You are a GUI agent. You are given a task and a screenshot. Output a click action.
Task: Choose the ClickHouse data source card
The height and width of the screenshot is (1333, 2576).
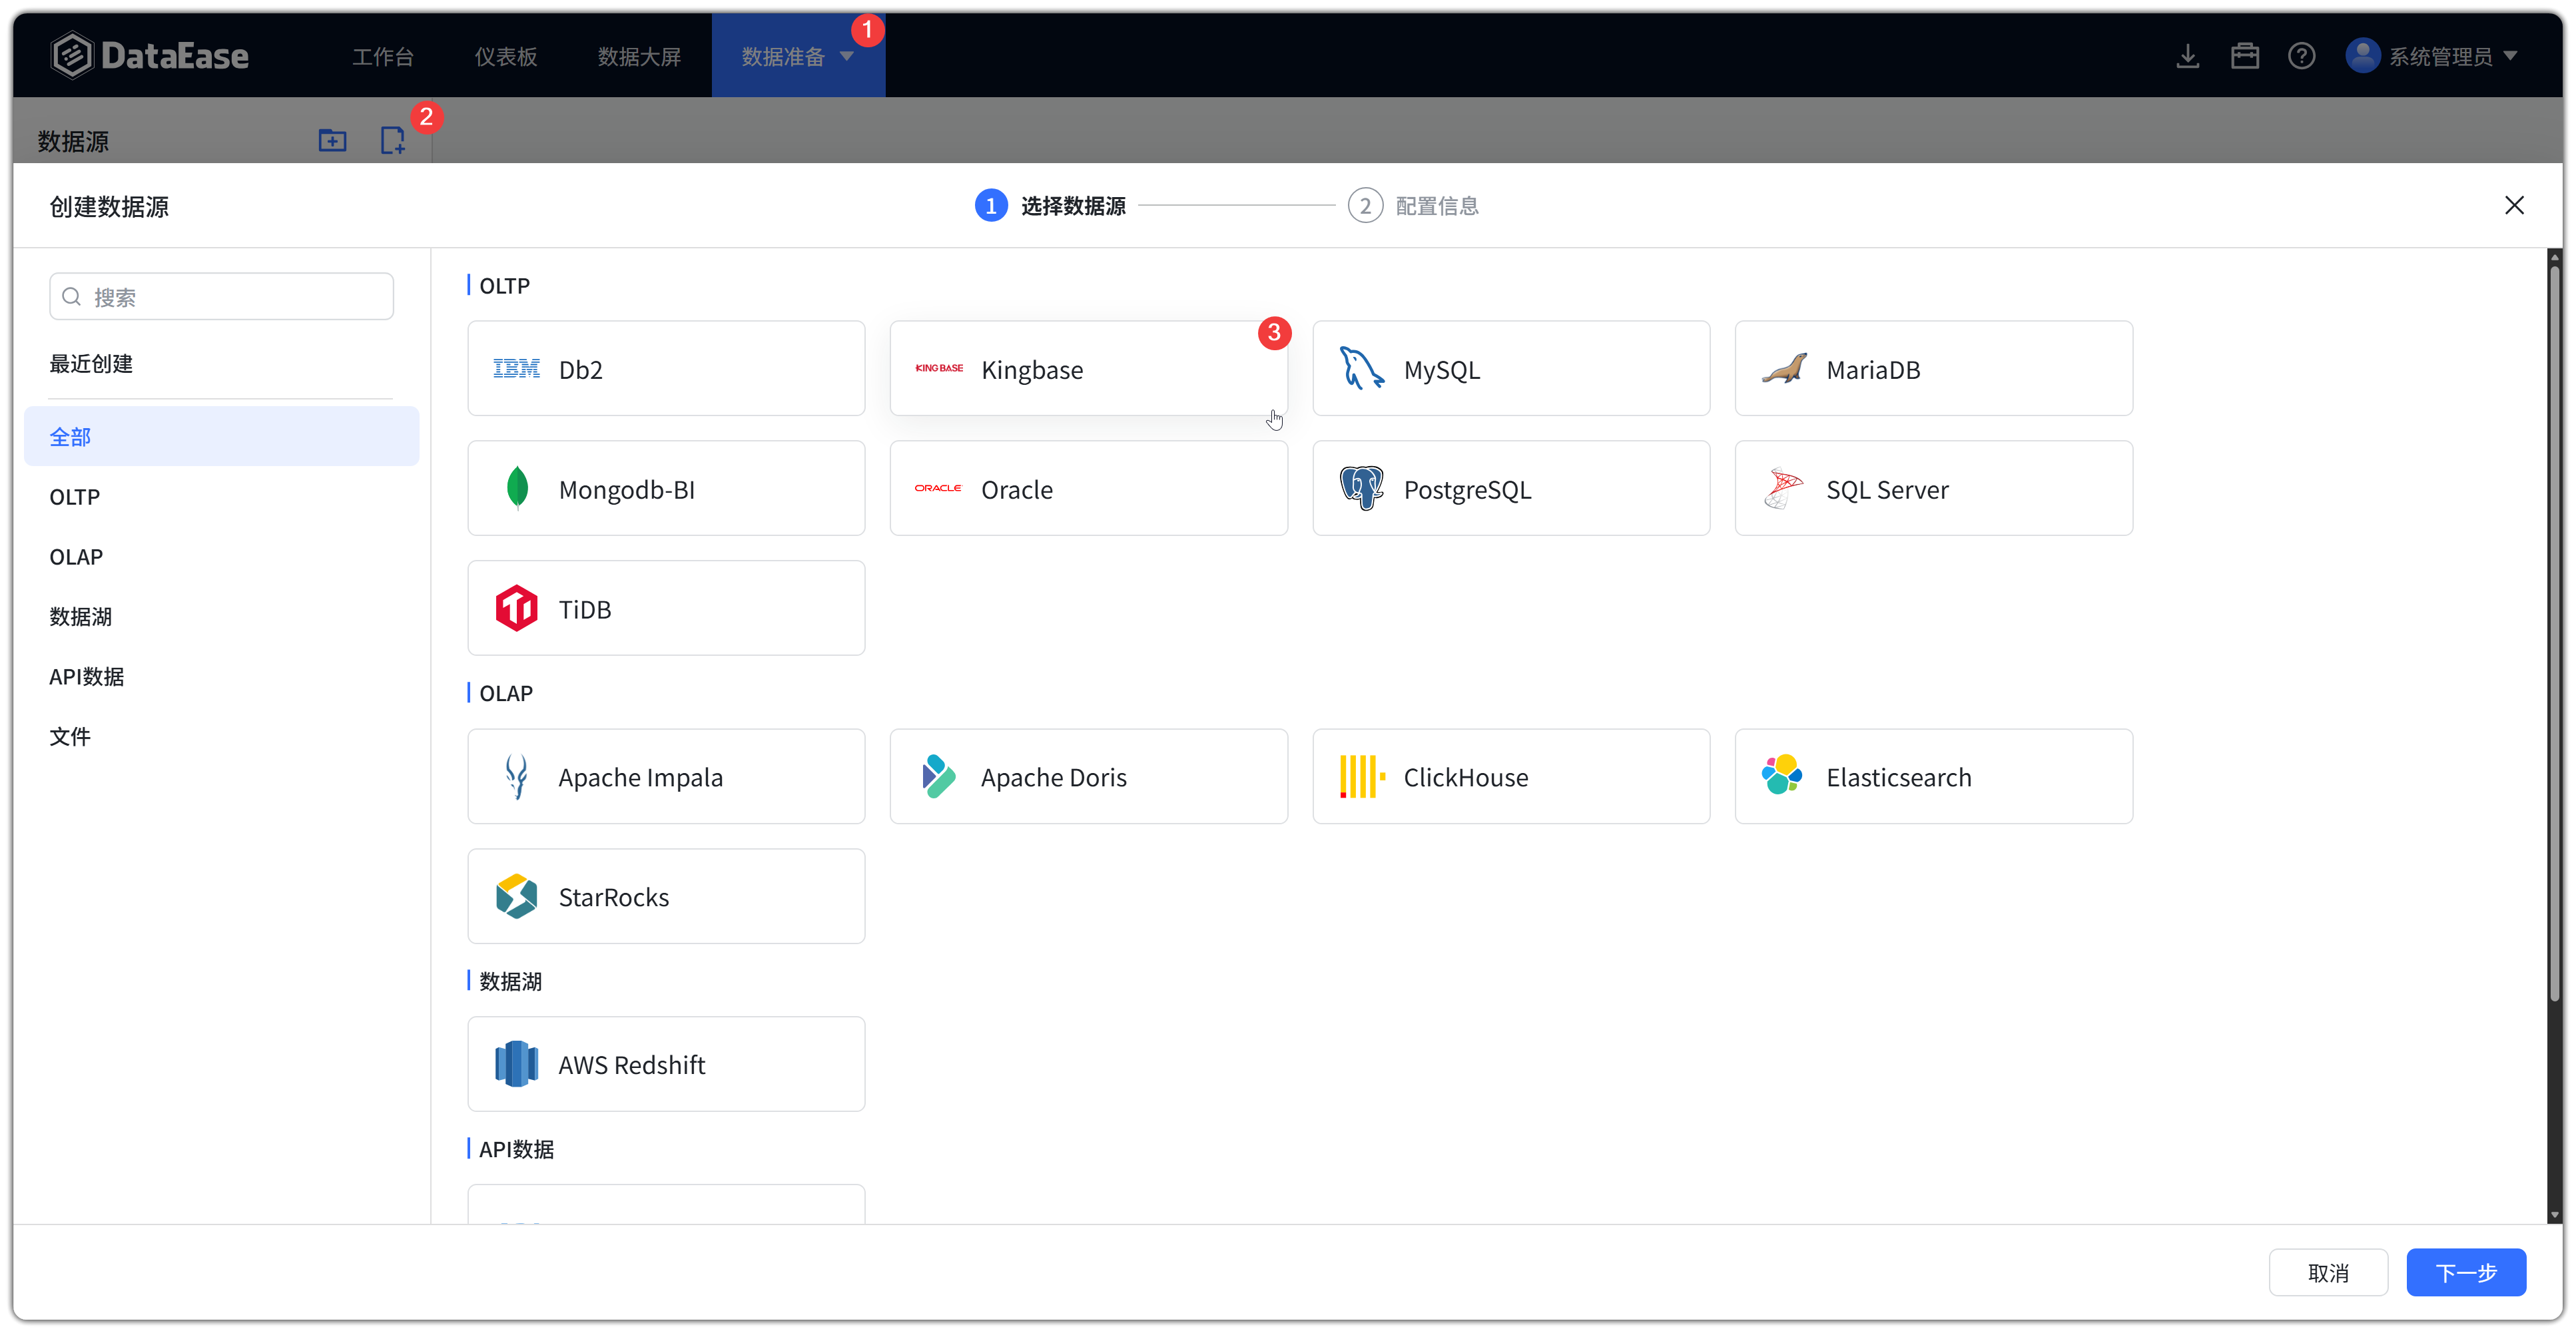(1511, 776)
